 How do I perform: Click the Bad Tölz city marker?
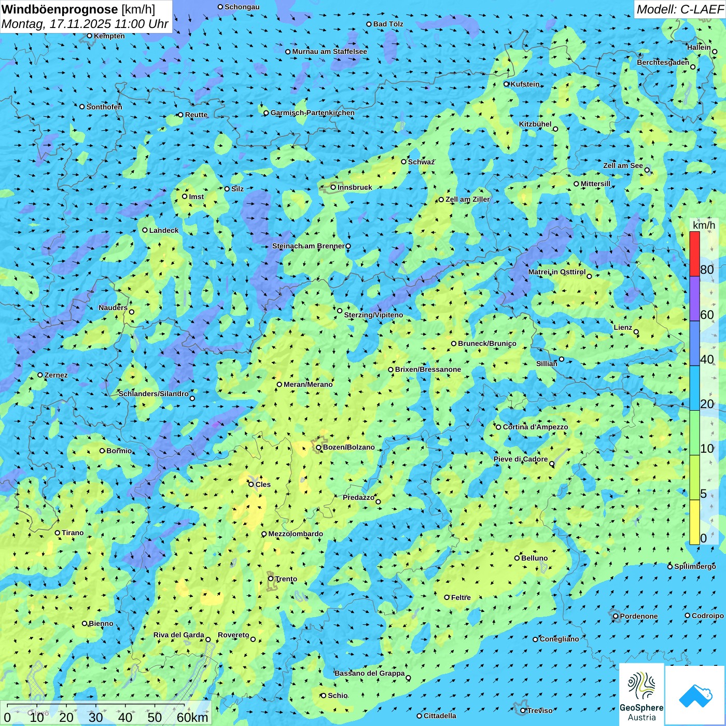pos(369,24)
